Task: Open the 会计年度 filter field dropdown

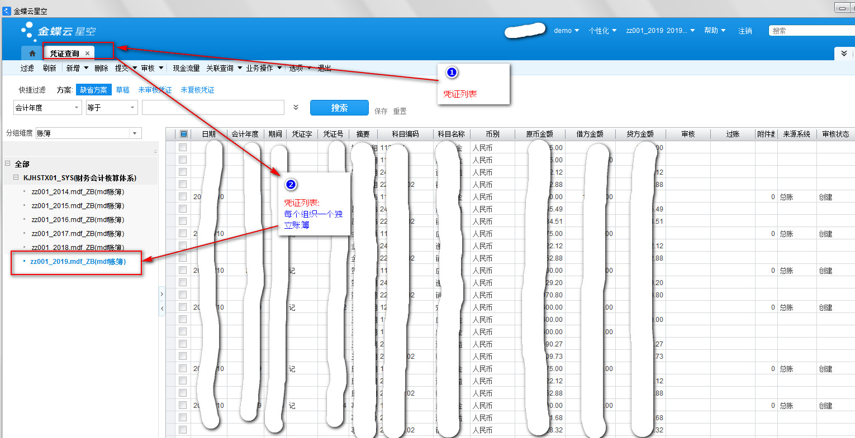Action: (77, 108)
